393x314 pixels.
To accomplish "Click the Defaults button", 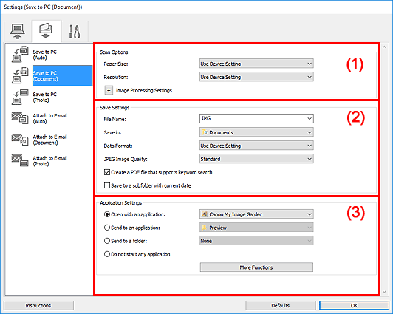I will [281, 305].
